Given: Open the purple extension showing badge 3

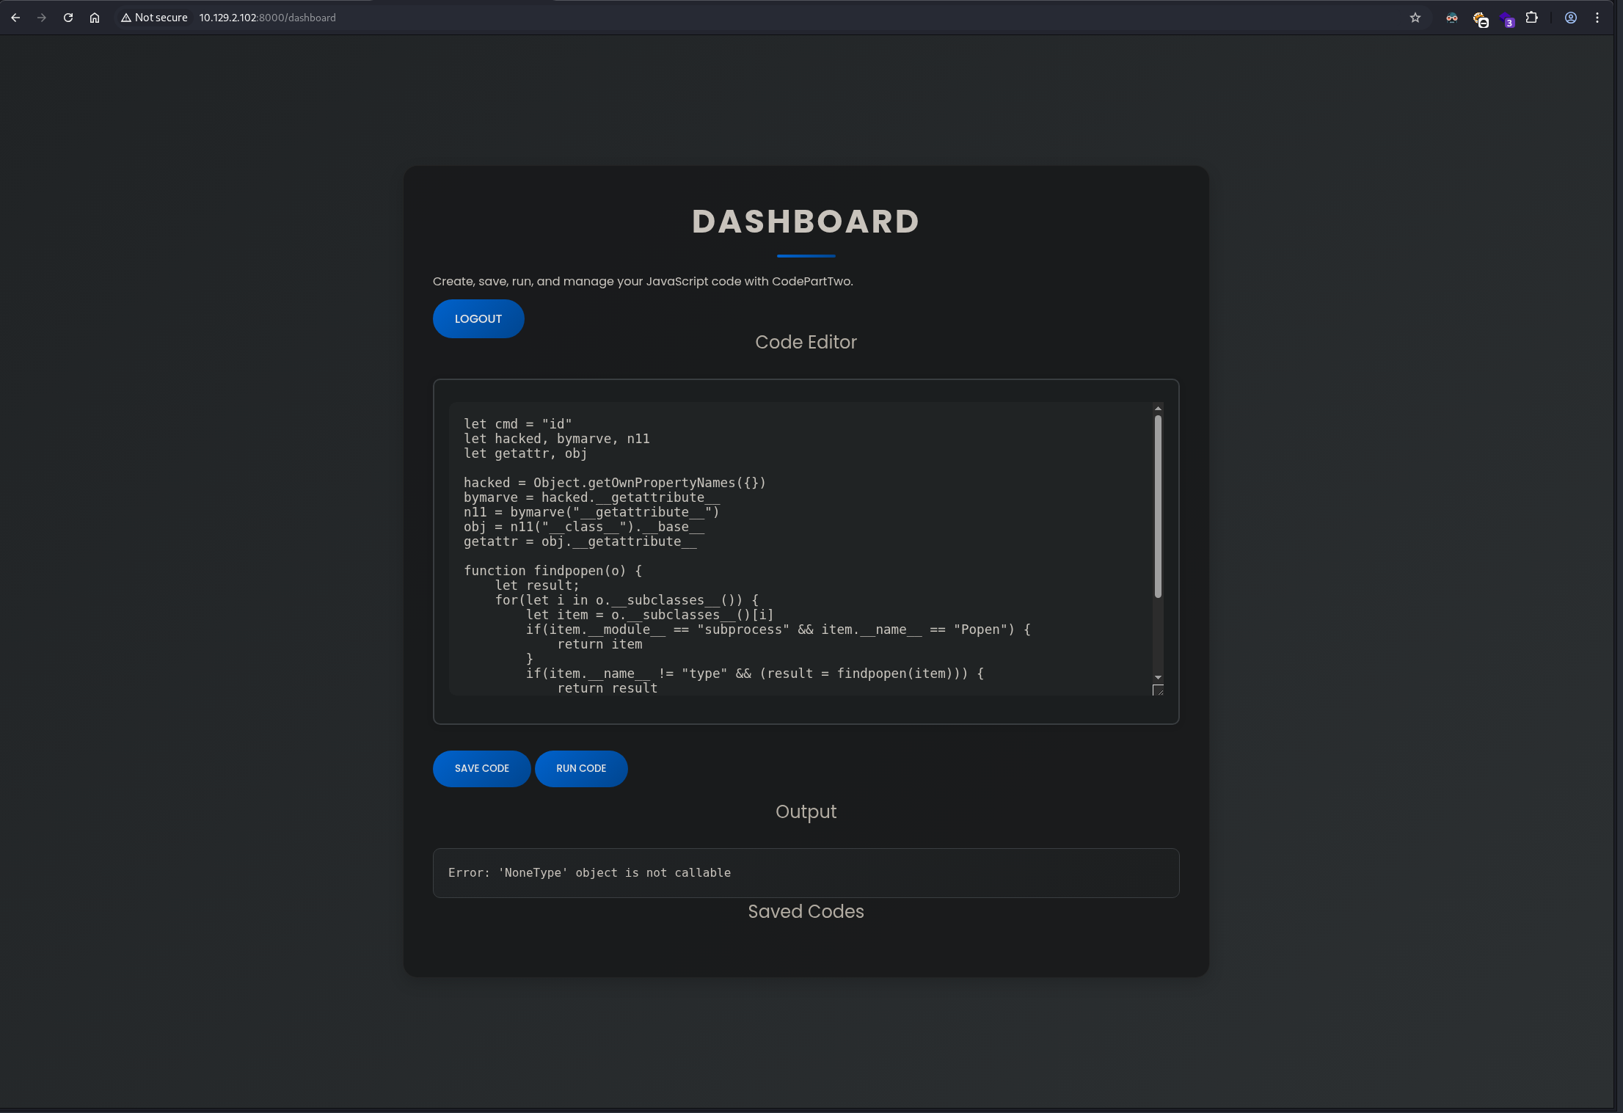Looking at the screenshot, I should coord(1506,20).
